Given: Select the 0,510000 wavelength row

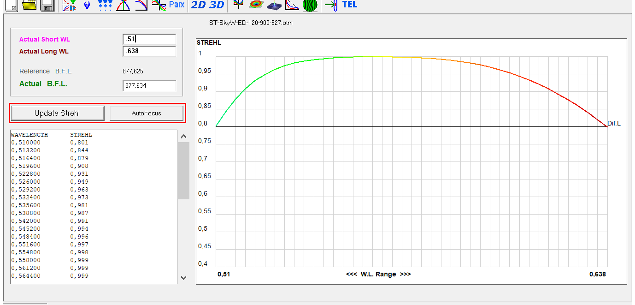Looking at the screenshot, I should click(x=94, y=143).
